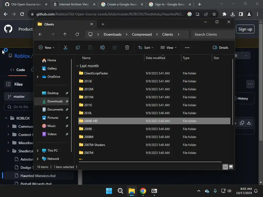Collapse GitHub file tree panel icon

(x=8, y=84)
